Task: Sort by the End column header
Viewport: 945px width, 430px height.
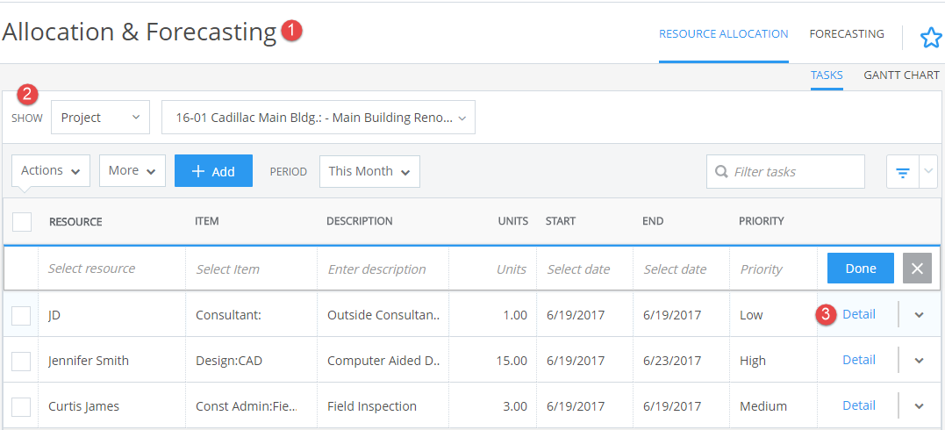Action: click(653, 221)
